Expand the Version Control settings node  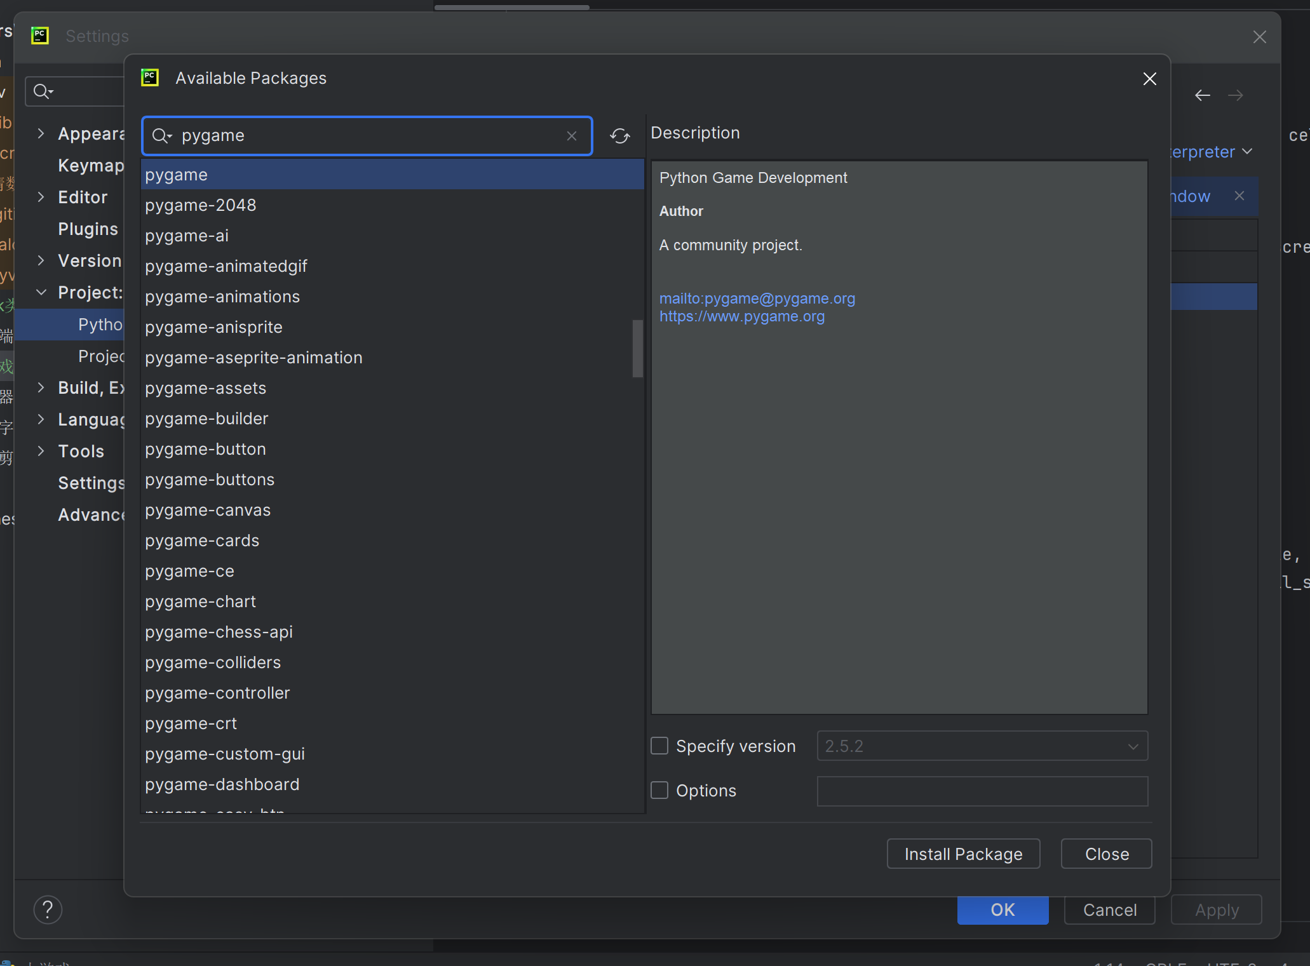point(41,260)
